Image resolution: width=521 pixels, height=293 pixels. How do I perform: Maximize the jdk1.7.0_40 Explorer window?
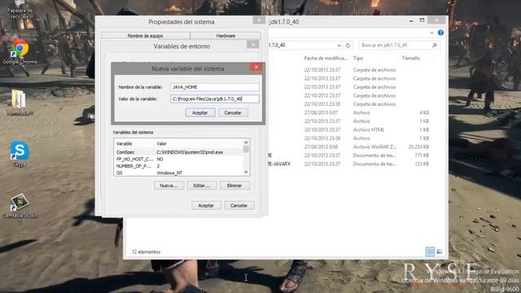pos(422,20)
